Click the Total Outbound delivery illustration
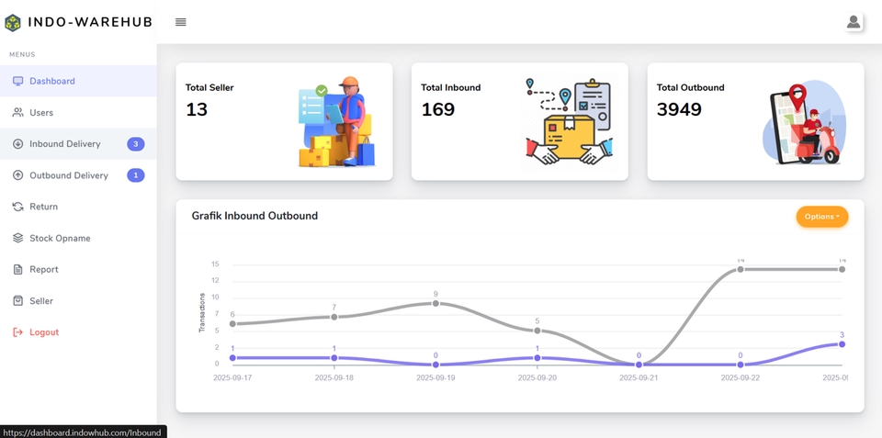The width and height of the screenshot is (882, 438). point(802,123)
